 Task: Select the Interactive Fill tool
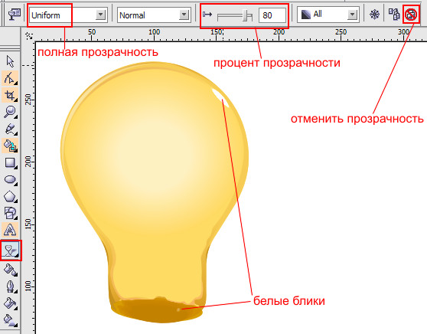pyautogui.click(x=10, y=320)
